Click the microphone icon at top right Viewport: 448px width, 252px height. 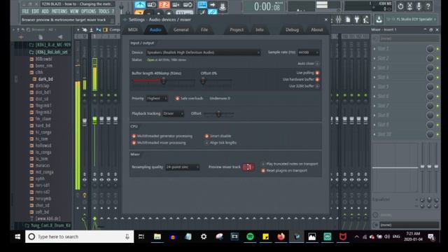click(419, 6)
